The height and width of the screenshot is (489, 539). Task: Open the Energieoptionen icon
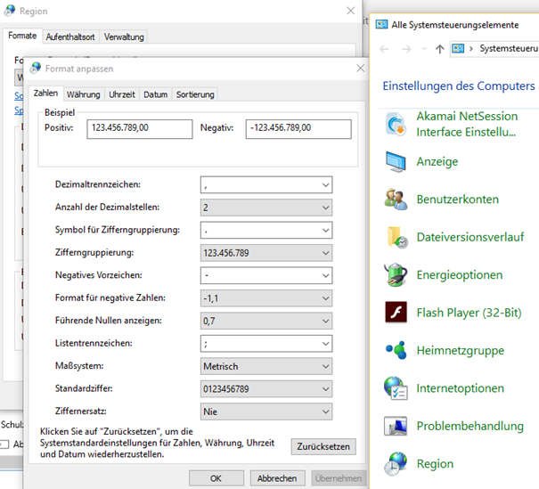[396, 275]
